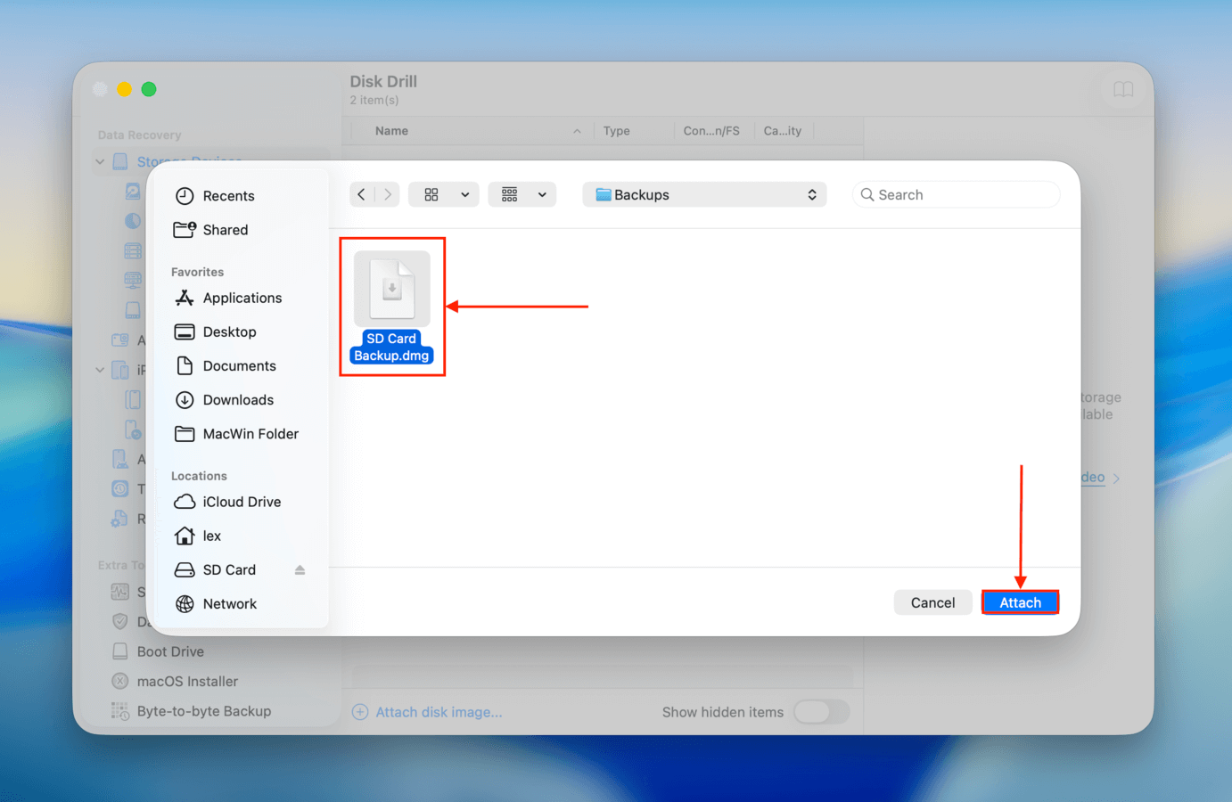Open the SD Card eject icon
Image resolution: width=1232 pixels, height=802 pixels.
coord(300,569)
